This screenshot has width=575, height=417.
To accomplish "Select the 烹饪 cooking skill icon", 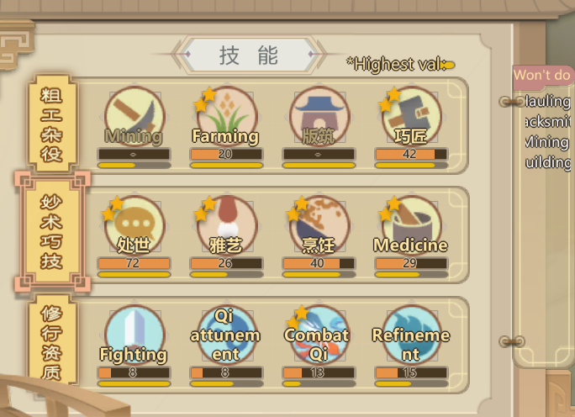I will [x=319, y=226].
